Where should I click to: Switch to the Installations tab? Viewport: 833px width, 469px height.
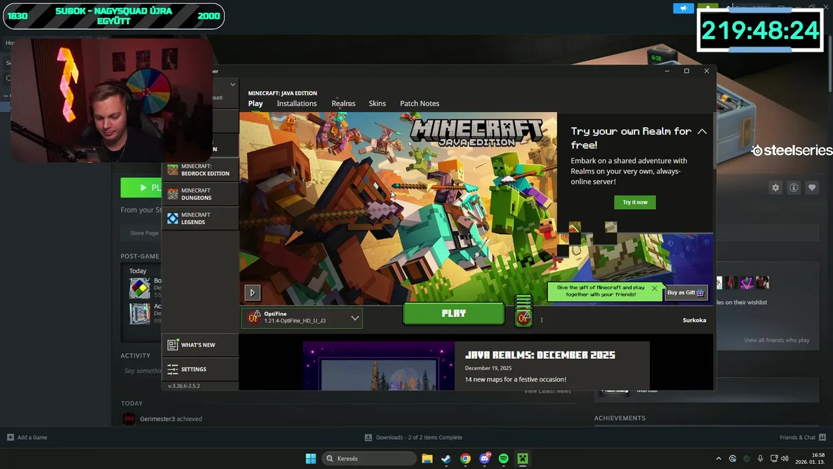(297, 104)
